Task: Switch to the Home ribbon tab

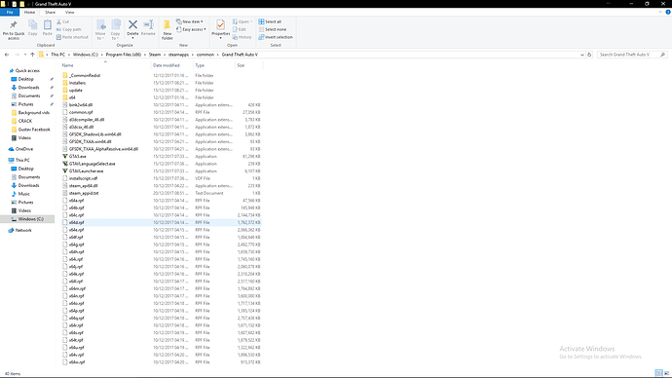Action: [x=29, y=13]
